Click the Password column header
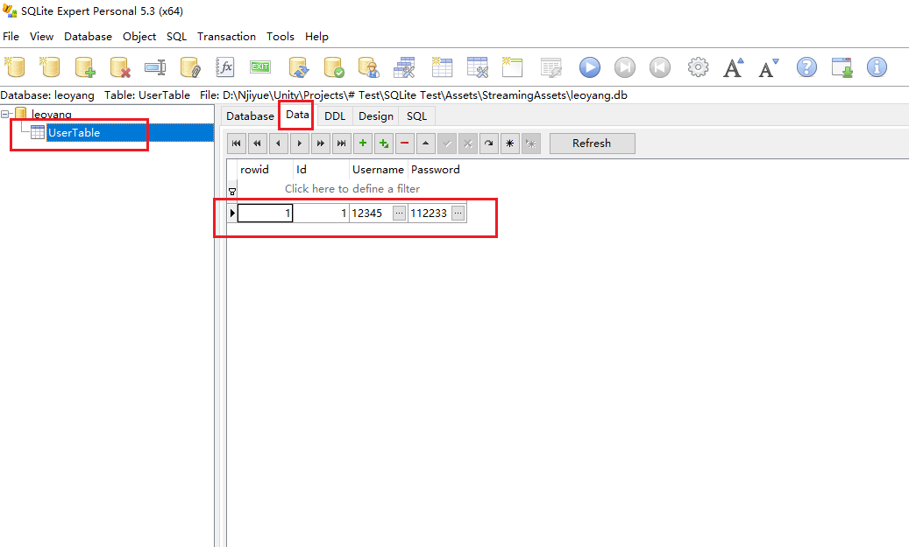Image resolution: width=909 pixels, height=547 pixels. tap(436, 170)
